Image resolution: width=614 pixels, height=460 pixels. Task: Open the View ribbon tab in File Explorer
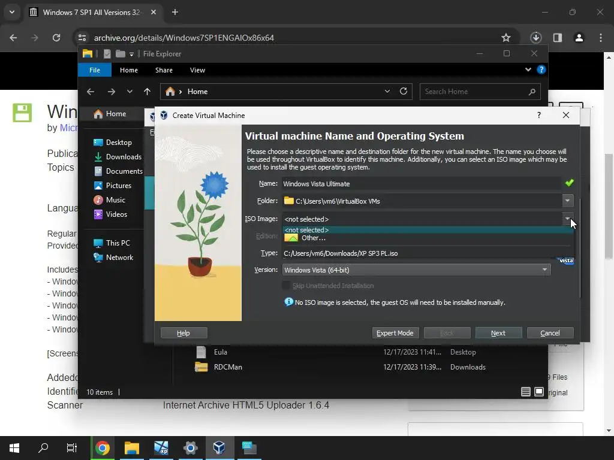pyautogui.click(x=197, y=70)
